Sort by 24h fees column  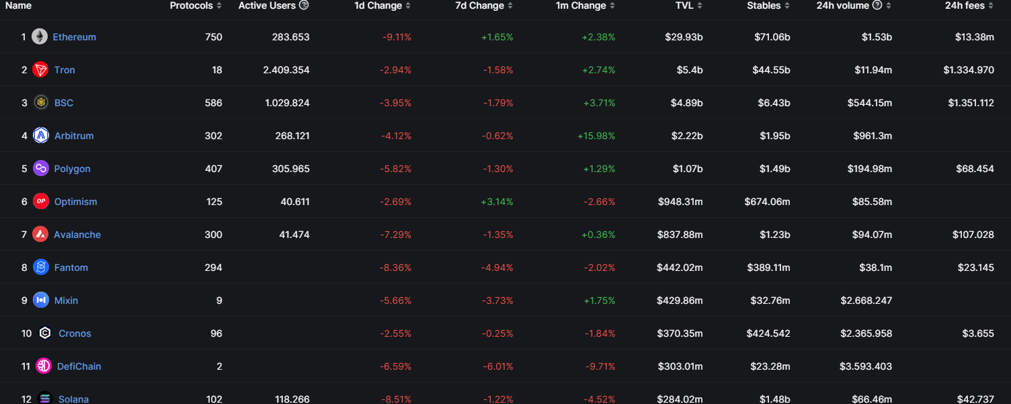(x=969, y=5)
